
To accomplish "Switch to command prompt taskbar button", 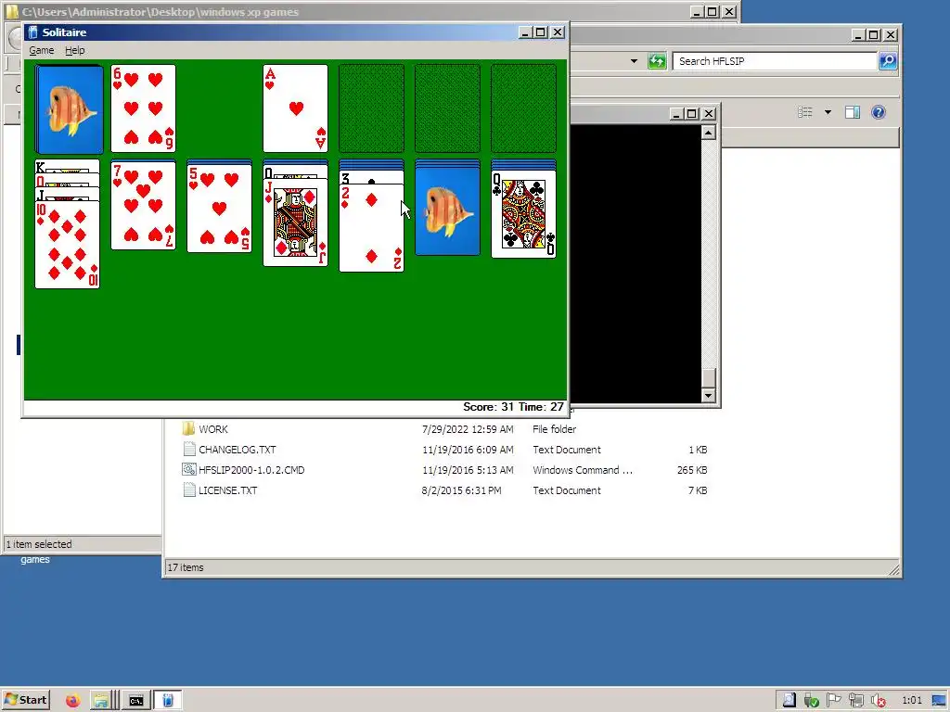I will coord(135,701).
